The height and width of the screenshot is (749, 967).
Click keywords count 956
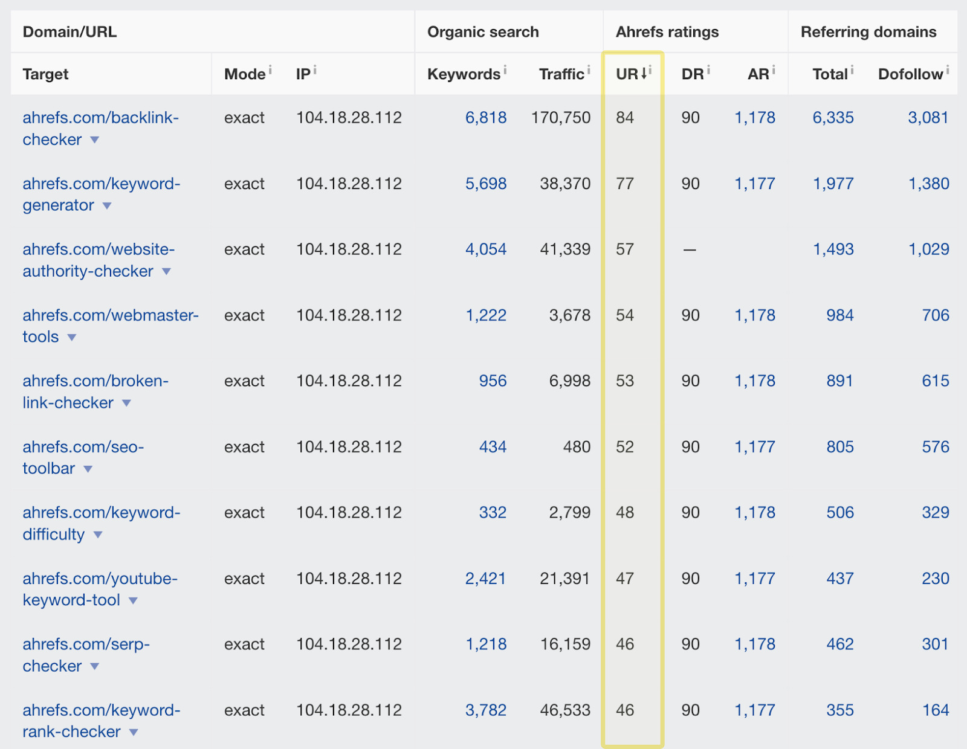coord(493,381)
